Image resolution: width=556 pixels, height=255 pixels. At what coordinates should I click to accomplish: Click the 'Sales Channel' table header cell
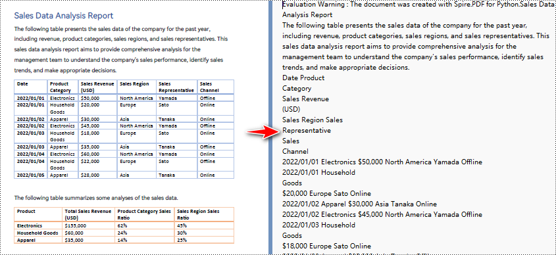tap(215, 87)
